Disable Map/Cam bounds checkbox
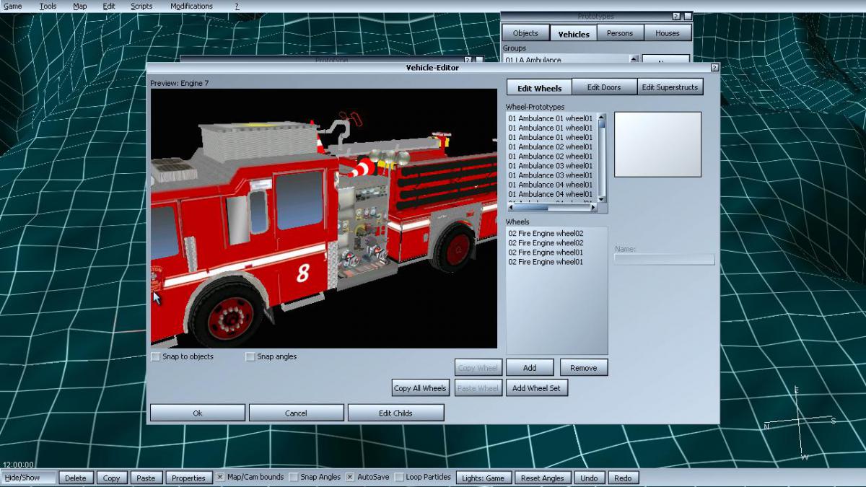Screen dimensions: 866x487 [x=220, y=477]
